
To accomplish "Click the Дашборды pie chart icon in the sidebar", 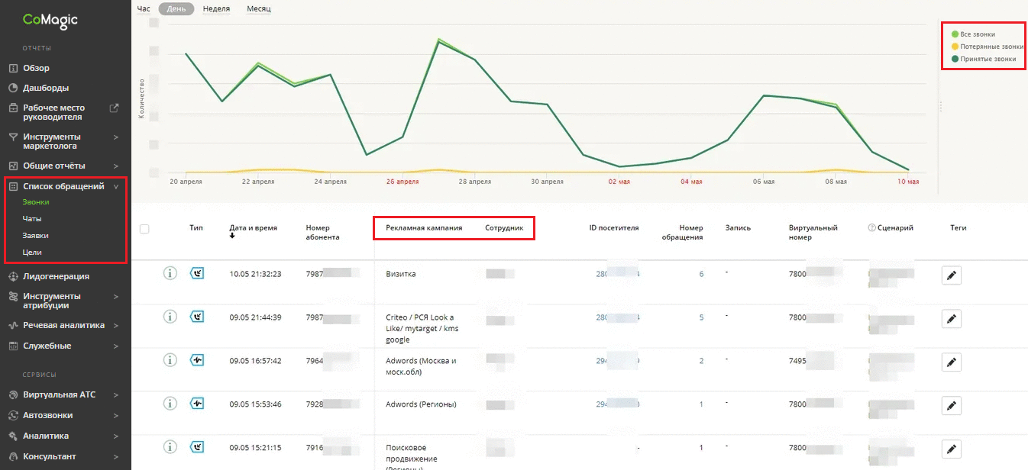I will [x=13, y=88].
